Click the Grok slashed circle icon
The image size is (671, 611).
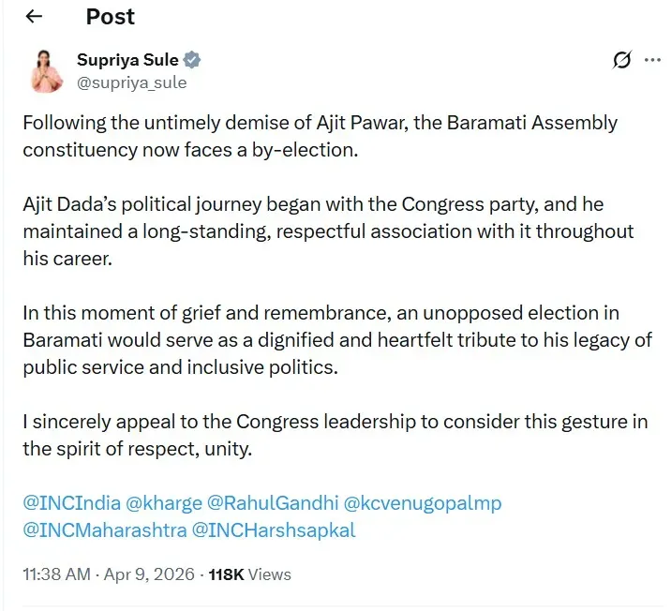(x=620, y=61)
